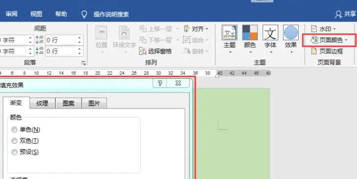Switch to the 渐变 tab
357x179 pixels.
(16, 103)
